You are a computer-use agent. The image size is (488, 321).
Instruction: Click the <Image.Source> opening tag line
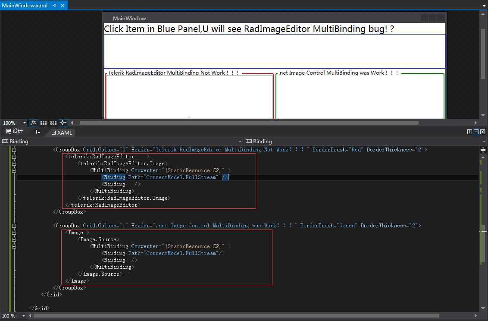[x=98, y=239]
